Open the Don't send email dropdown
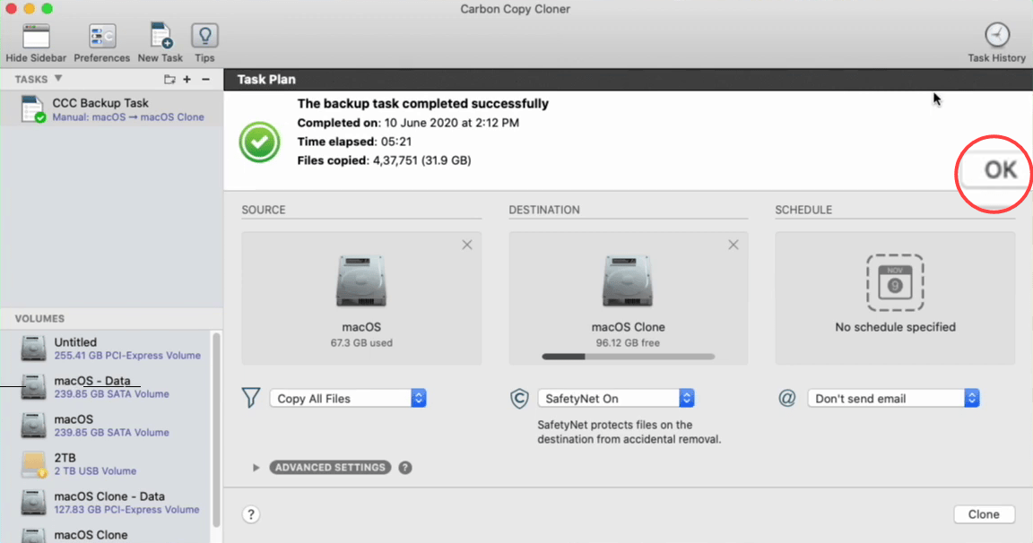This screenshot has width=1033, height=543. tap(893, 398)
